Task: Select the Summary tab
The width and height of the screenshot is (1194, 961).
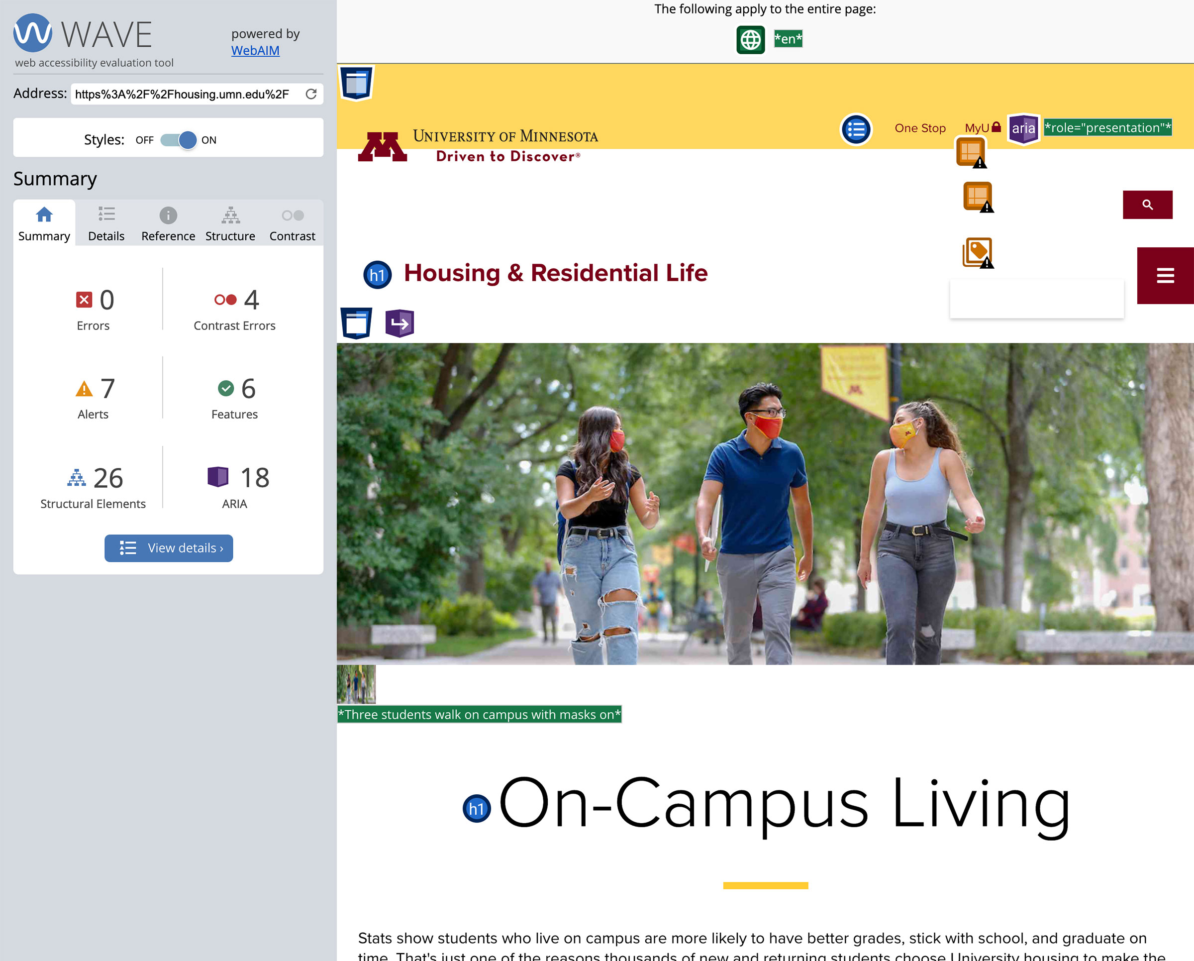Action: coord(44,222)
